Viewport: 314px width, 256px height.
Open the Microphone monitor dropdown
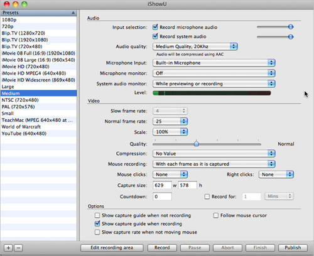pyautogui.click(x=214, y=73)
